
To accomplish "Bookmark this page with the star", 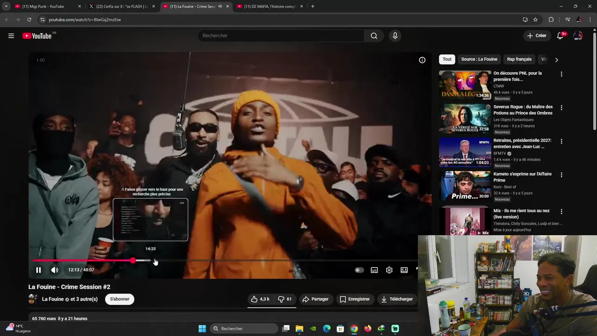I will [535, 20].
